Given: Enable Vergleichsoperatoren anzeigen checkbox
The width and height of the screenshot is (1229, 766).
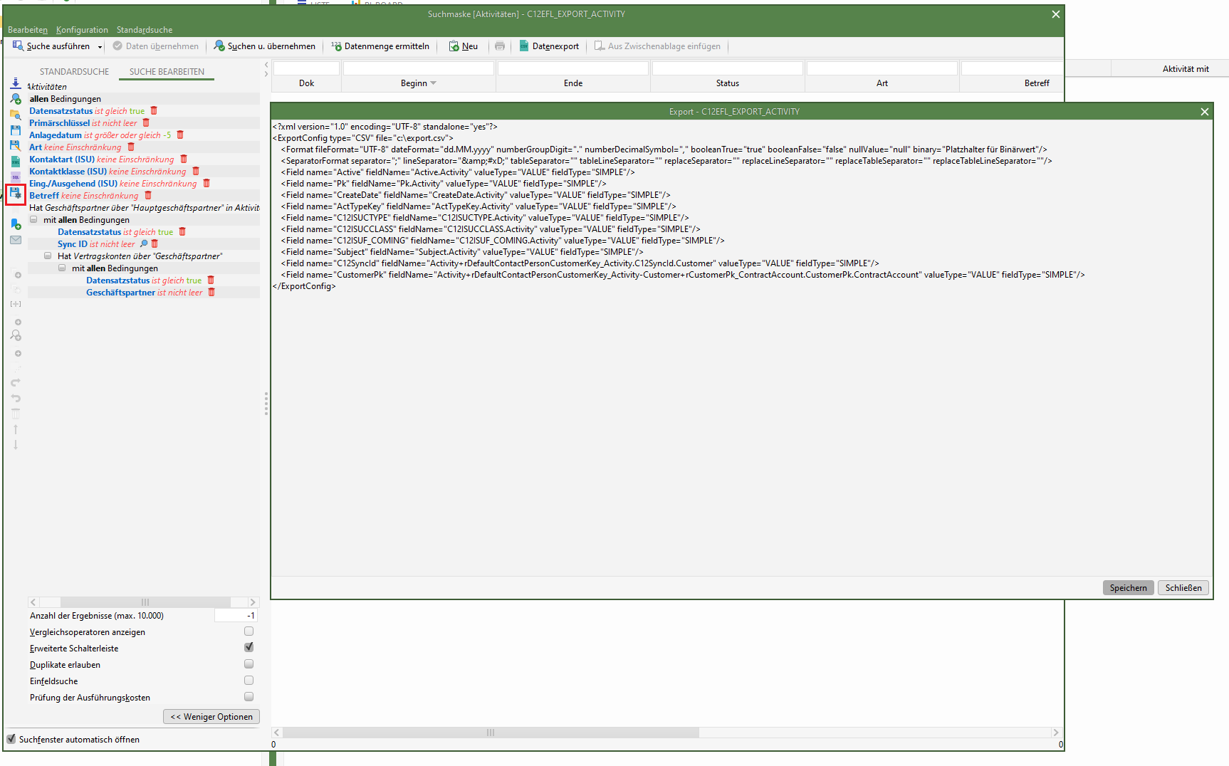Looking at the screenshot, I should click(249, 631).
